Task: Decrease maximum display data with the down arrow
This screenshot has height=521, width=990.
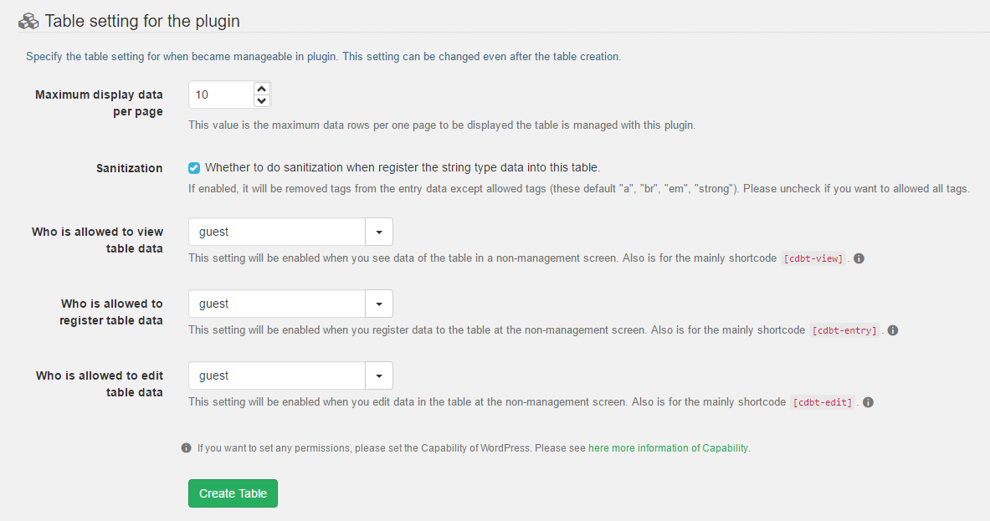Action: [x=261, y=101]
